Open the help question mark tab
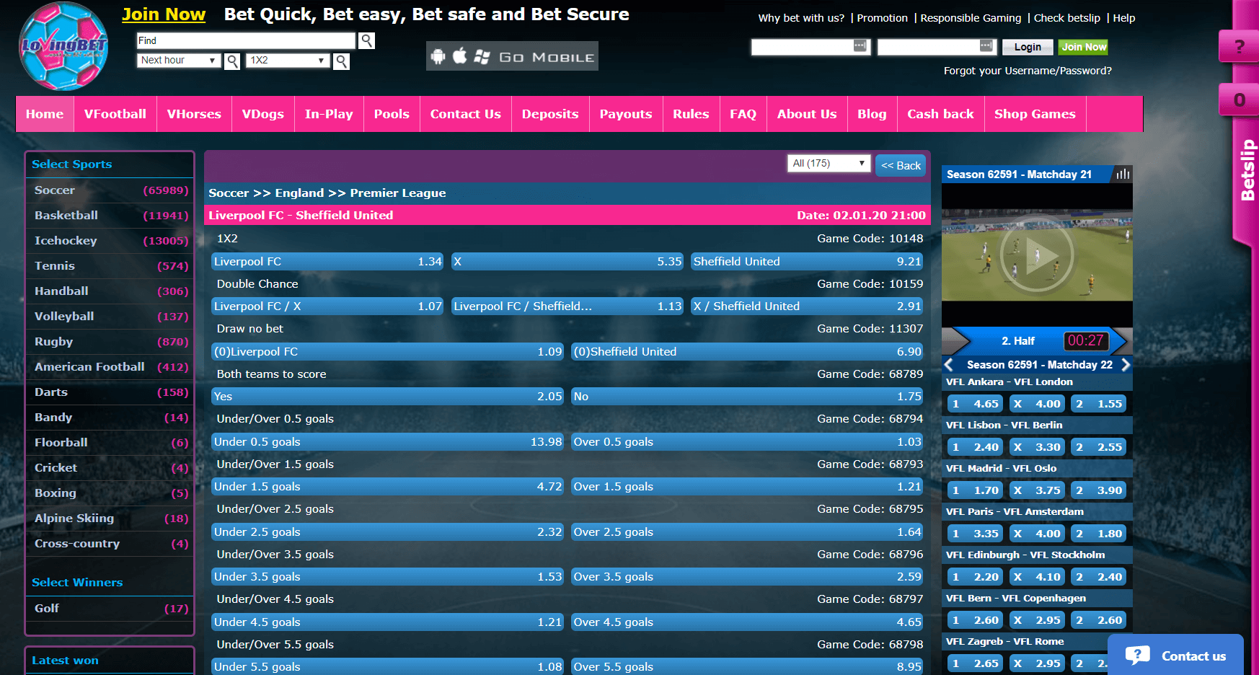This screenshot has width=1259, height=675. coord(1239,47)
